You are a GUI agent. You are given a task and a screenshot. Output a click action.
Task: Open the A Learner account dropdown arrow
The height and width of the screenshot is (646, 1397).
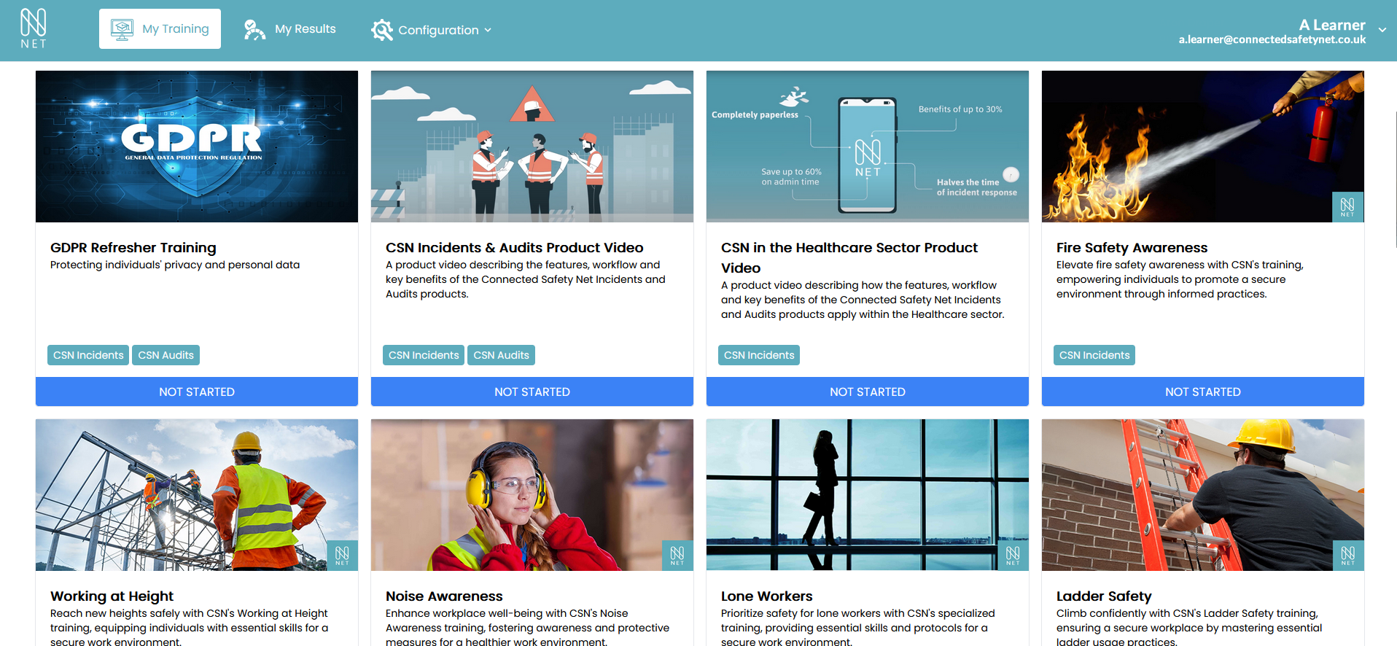(x=1382, y=30)
